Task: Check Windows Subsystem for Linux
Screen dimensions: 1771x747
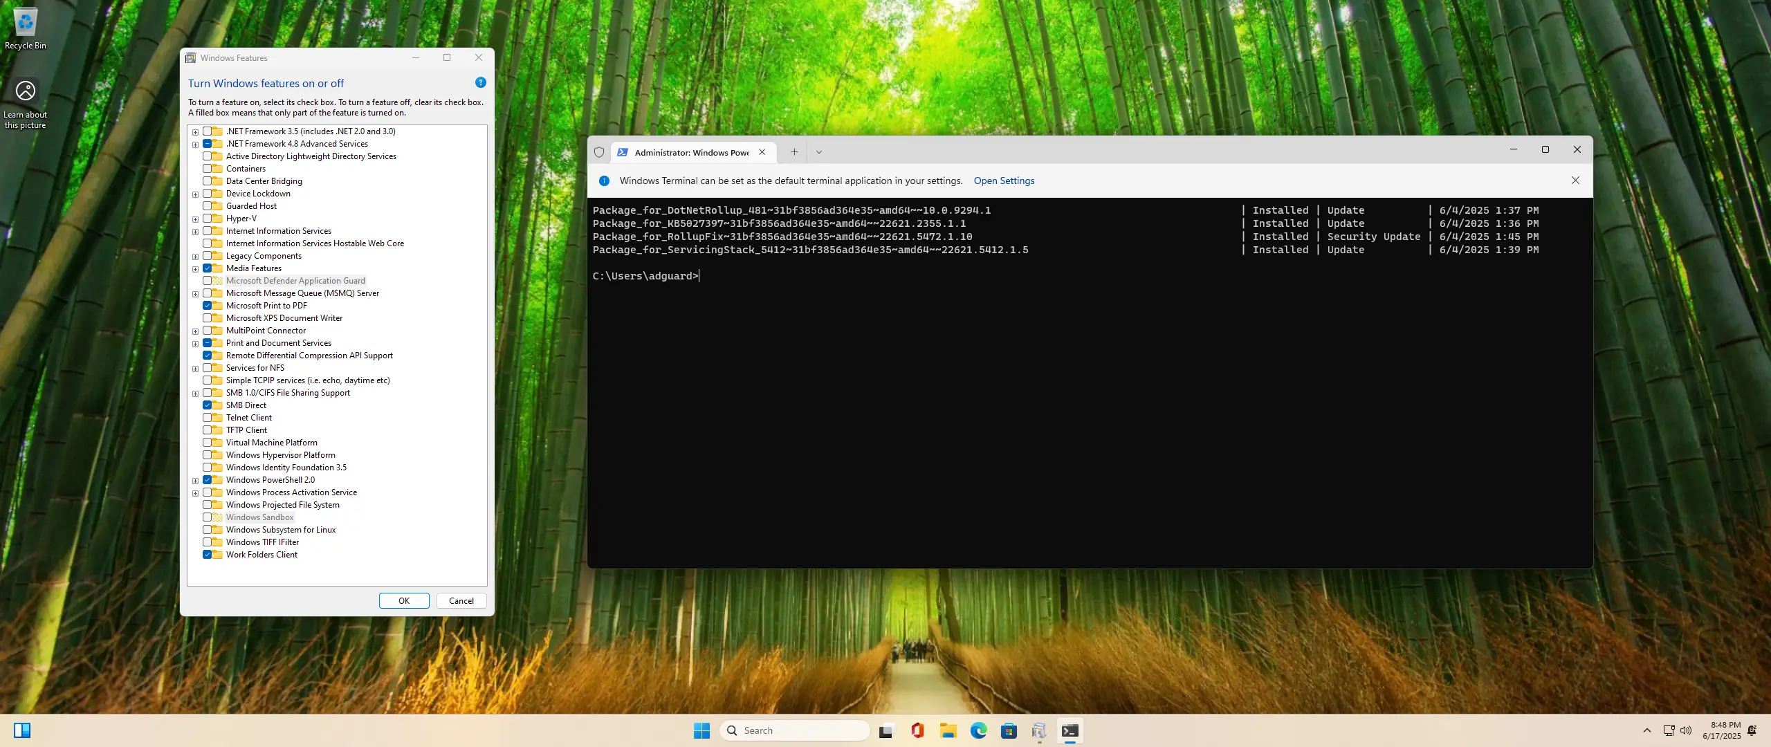Action: [x=207, y=530]
